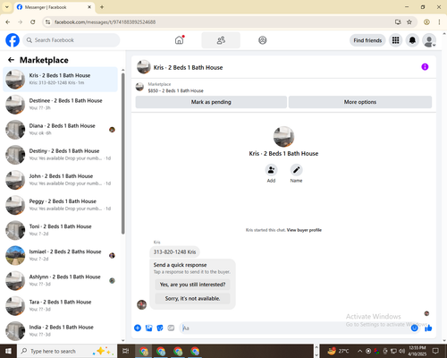Click Windows taskbar search box
This screenshot has width=447, height=358.
pos(67,351)
